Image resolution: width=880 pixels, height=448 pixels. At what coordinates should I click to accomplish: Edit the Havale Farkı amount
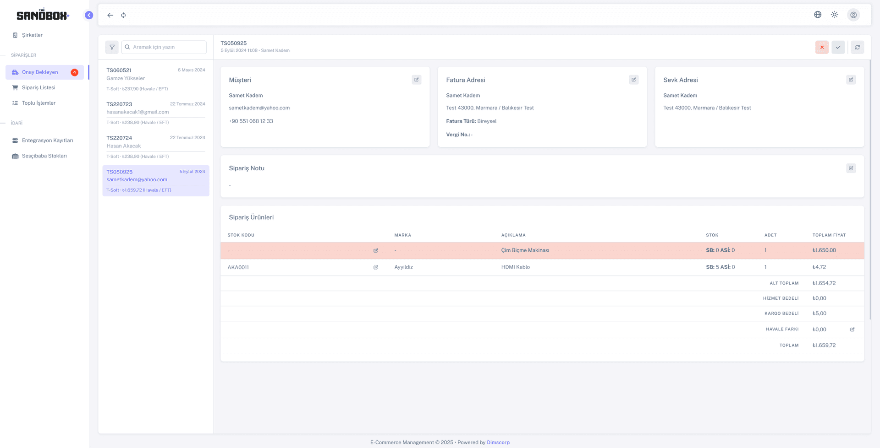click(852, 329)
